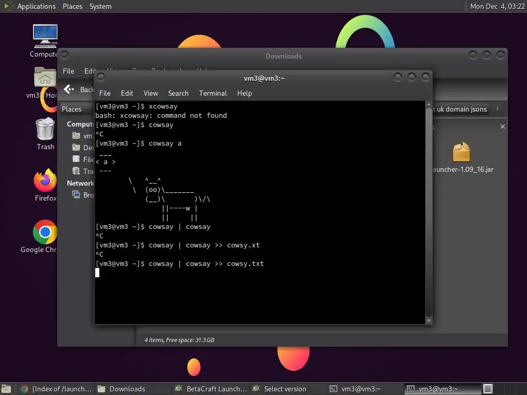
Task: Open File menu in the Downloads window
Action: (x=68, y=71)
